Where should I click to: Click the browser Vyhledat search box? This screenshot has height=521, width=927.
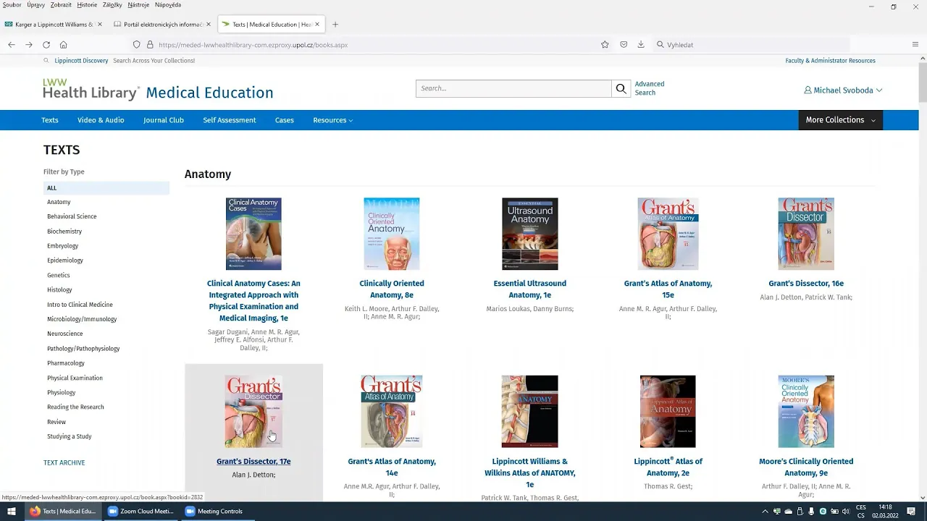(x=750, y=44)
